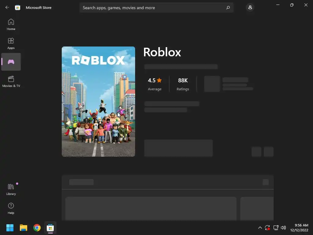Open the Apps section in sidebar
Image resolution: width=313 pixels, height=235 pixels.
click(11, 43)
